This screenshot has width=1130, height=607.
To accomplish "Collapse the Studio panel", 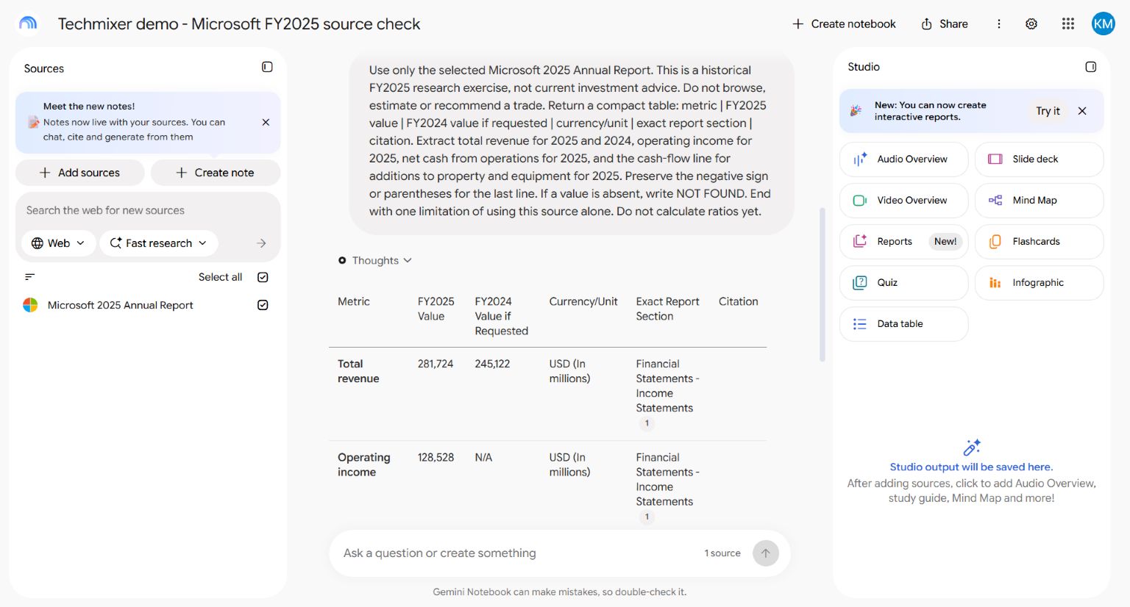I will click(1091, 67).
